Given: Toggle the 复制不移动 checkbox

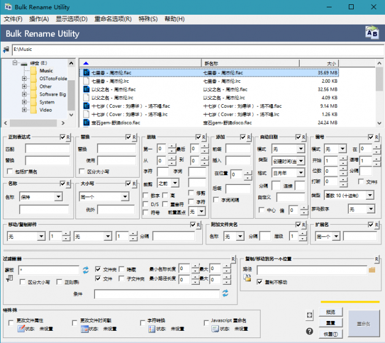Looking at the screenshot, I should click(x=260, y=282).
